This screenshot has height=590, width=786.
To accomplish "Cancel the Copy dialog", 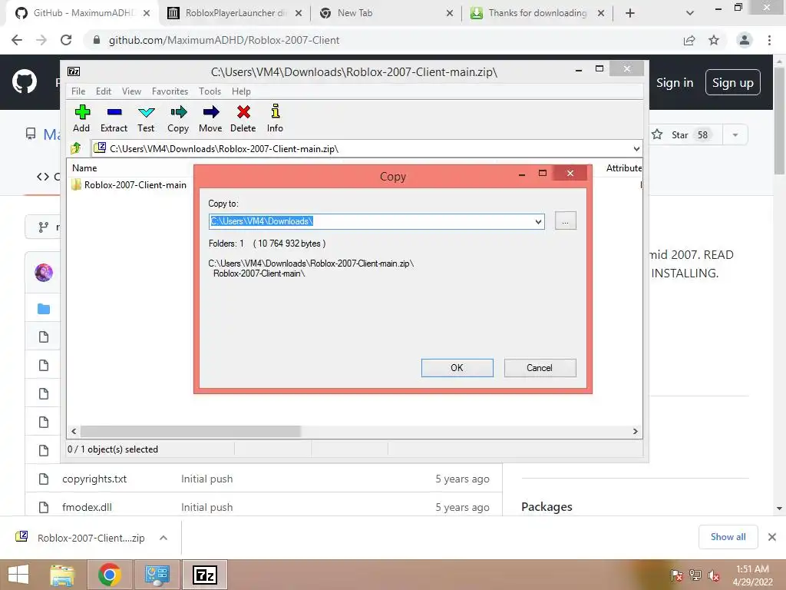I will (x=540, y=368).
